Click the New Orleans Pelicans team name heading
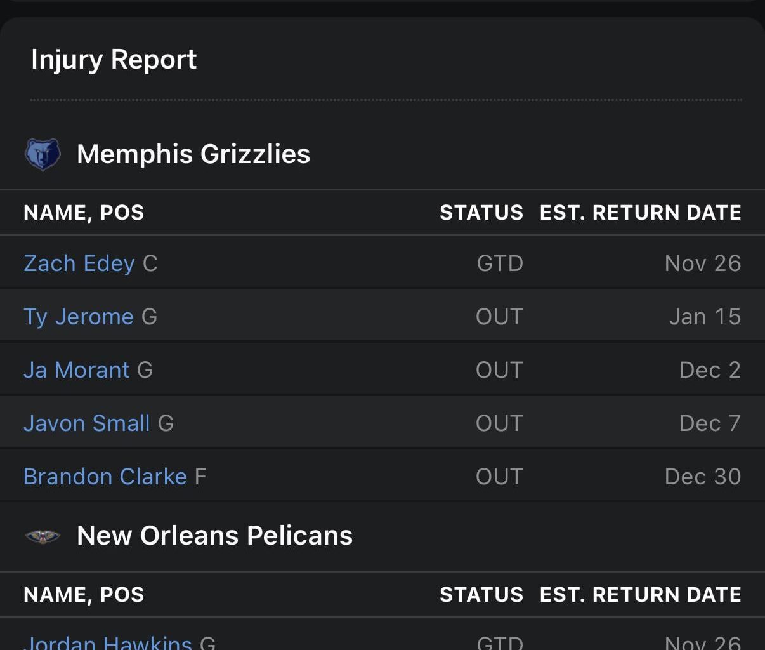This screenshot has height=650, width=765. [214, 535]
